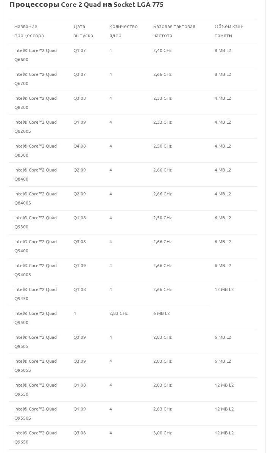
Task: Click the Q1'07 release date cell
Action: 79,50
